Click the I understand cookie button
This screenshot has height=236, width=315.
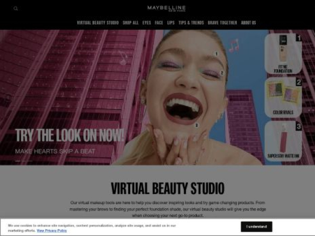pyautogui.click(x=257, y=227)
